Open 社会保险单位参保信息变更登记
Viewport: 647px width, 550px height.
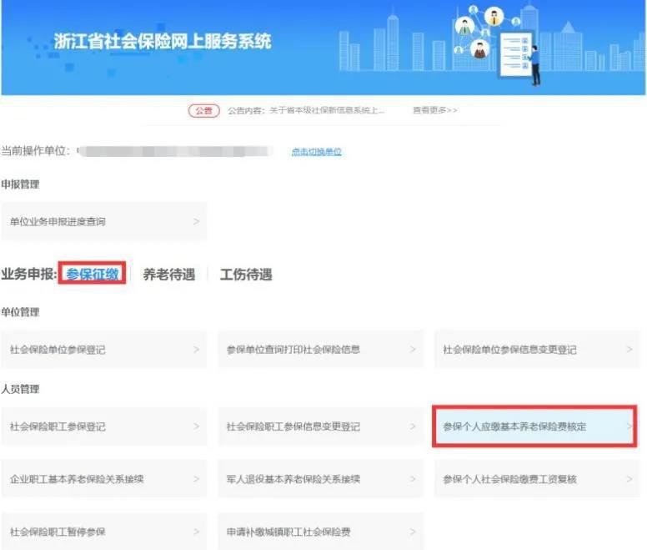537,350
